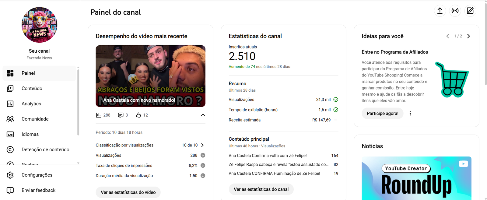Open the create post pencil icon
487x200 pixels.
coord(470,11)
